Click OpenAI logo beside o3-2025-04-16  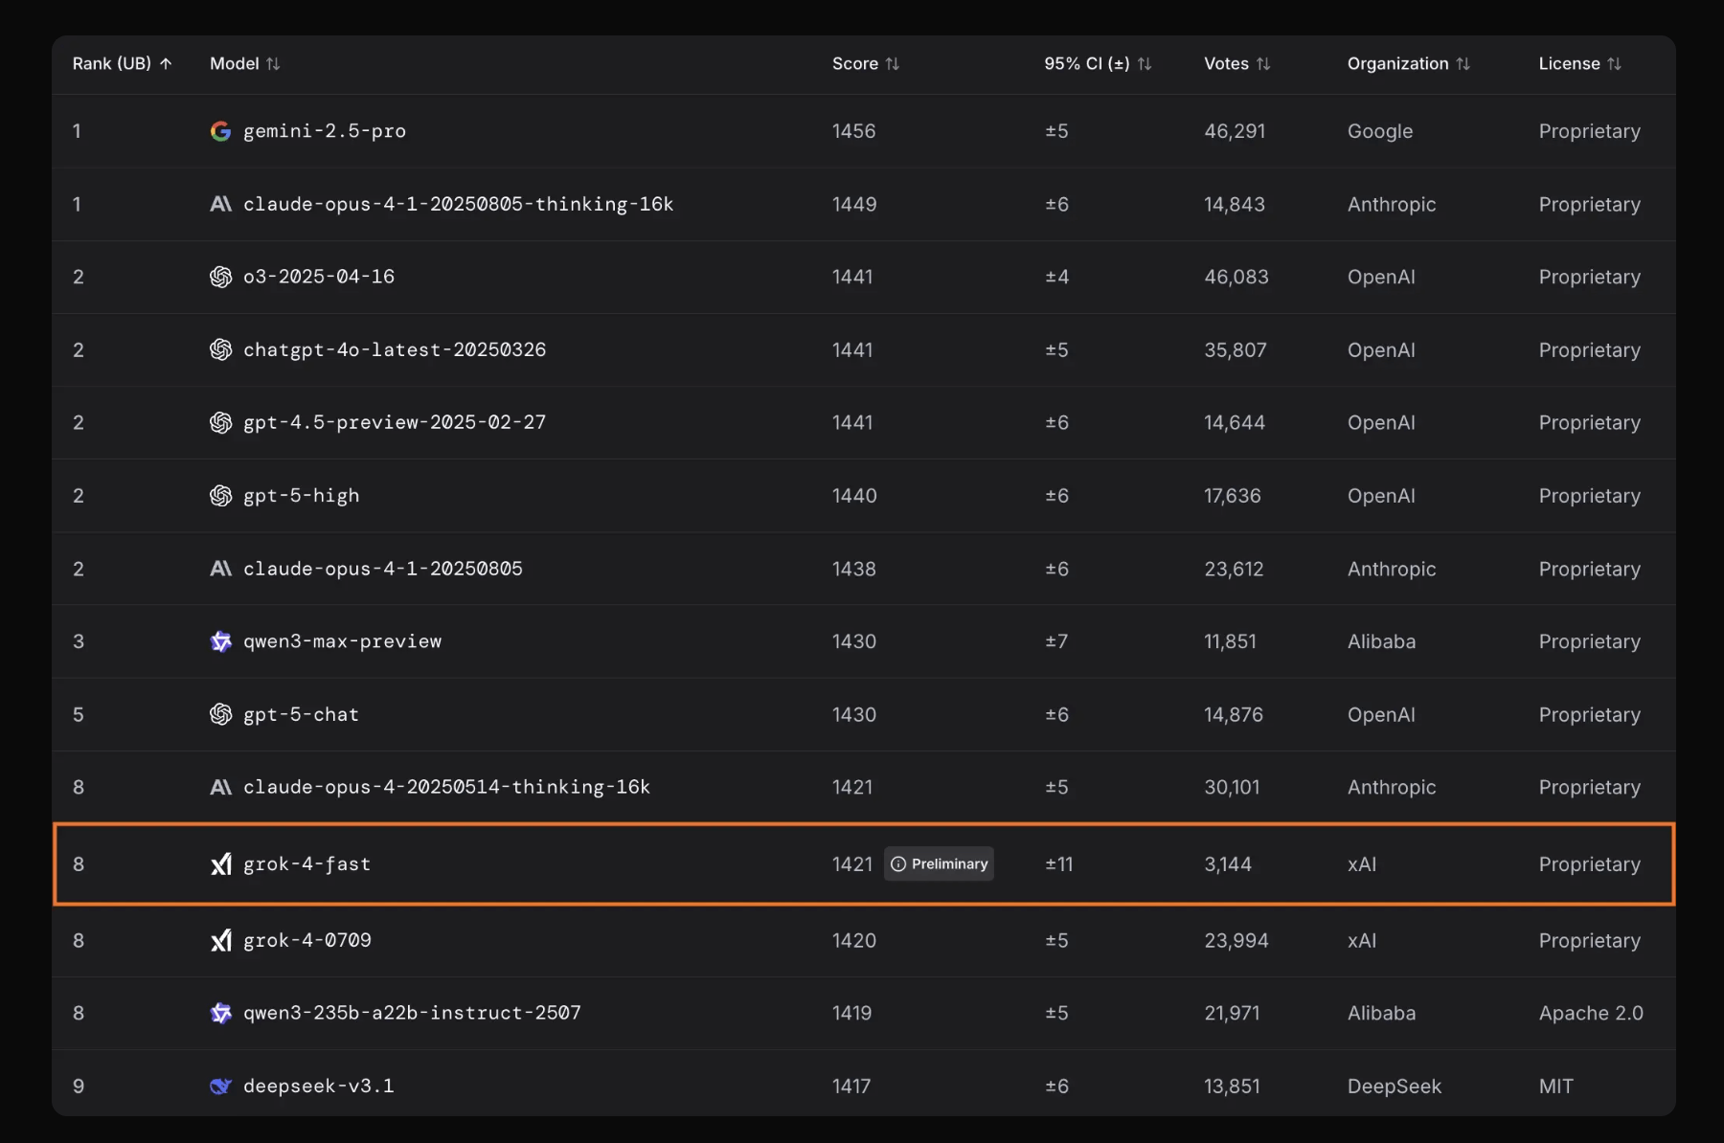coord(220,277)
